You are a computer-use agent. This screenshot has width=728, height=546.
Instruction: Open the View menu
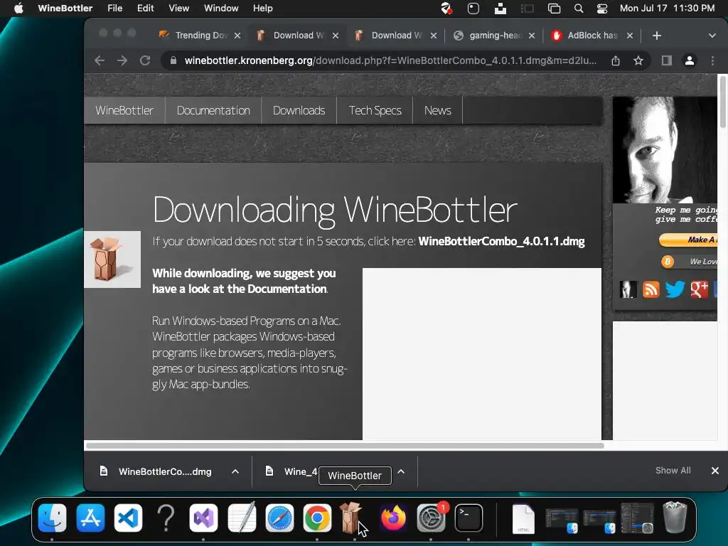click(x=178, y=9)
